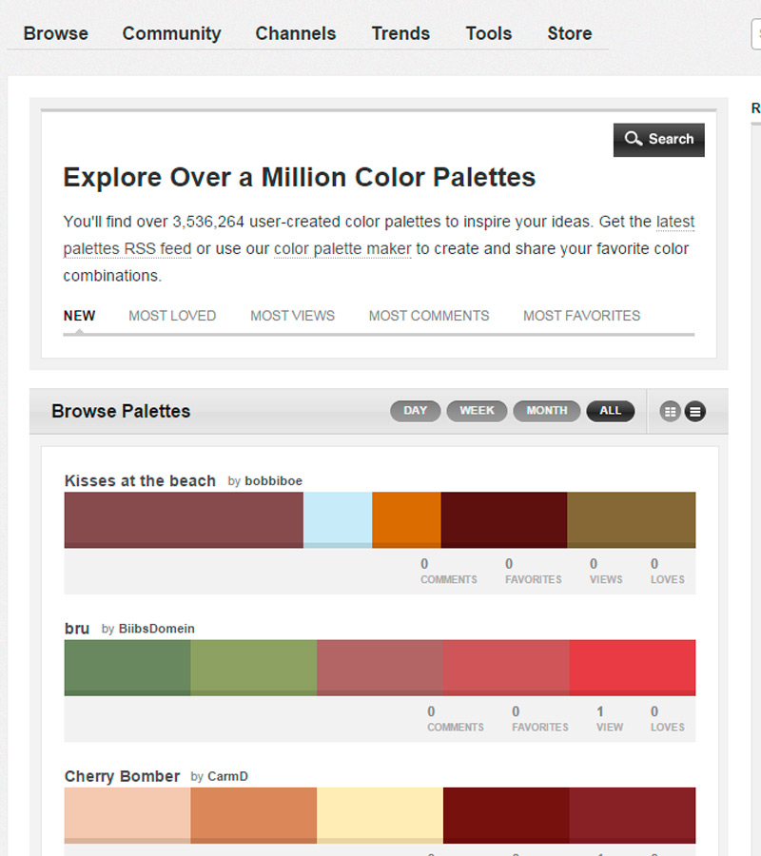Filter palettes by DAY
Viewport: 761px width, 856px height.
(416, 411)
